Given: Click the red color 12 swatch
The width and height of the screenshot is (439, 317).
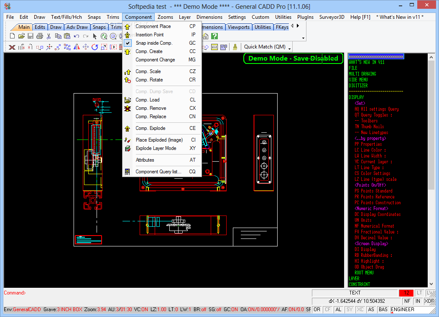Looking at the screenshot, I should coord(406,293).
